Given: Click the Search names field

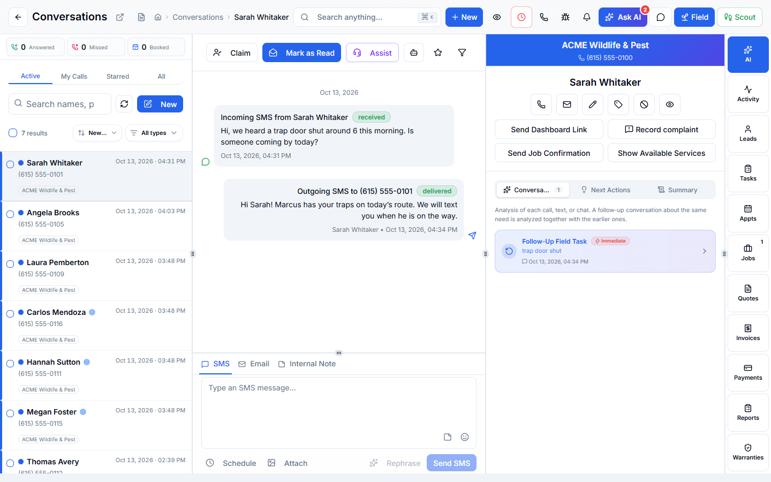Looking at the screenshot, I should [60, 104].
